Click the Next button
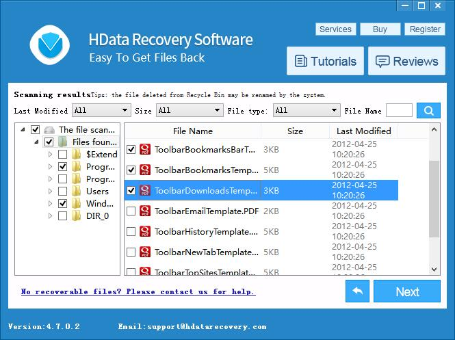Image resolution: width=455 pixels, height=340 pixels. [407, 291]
